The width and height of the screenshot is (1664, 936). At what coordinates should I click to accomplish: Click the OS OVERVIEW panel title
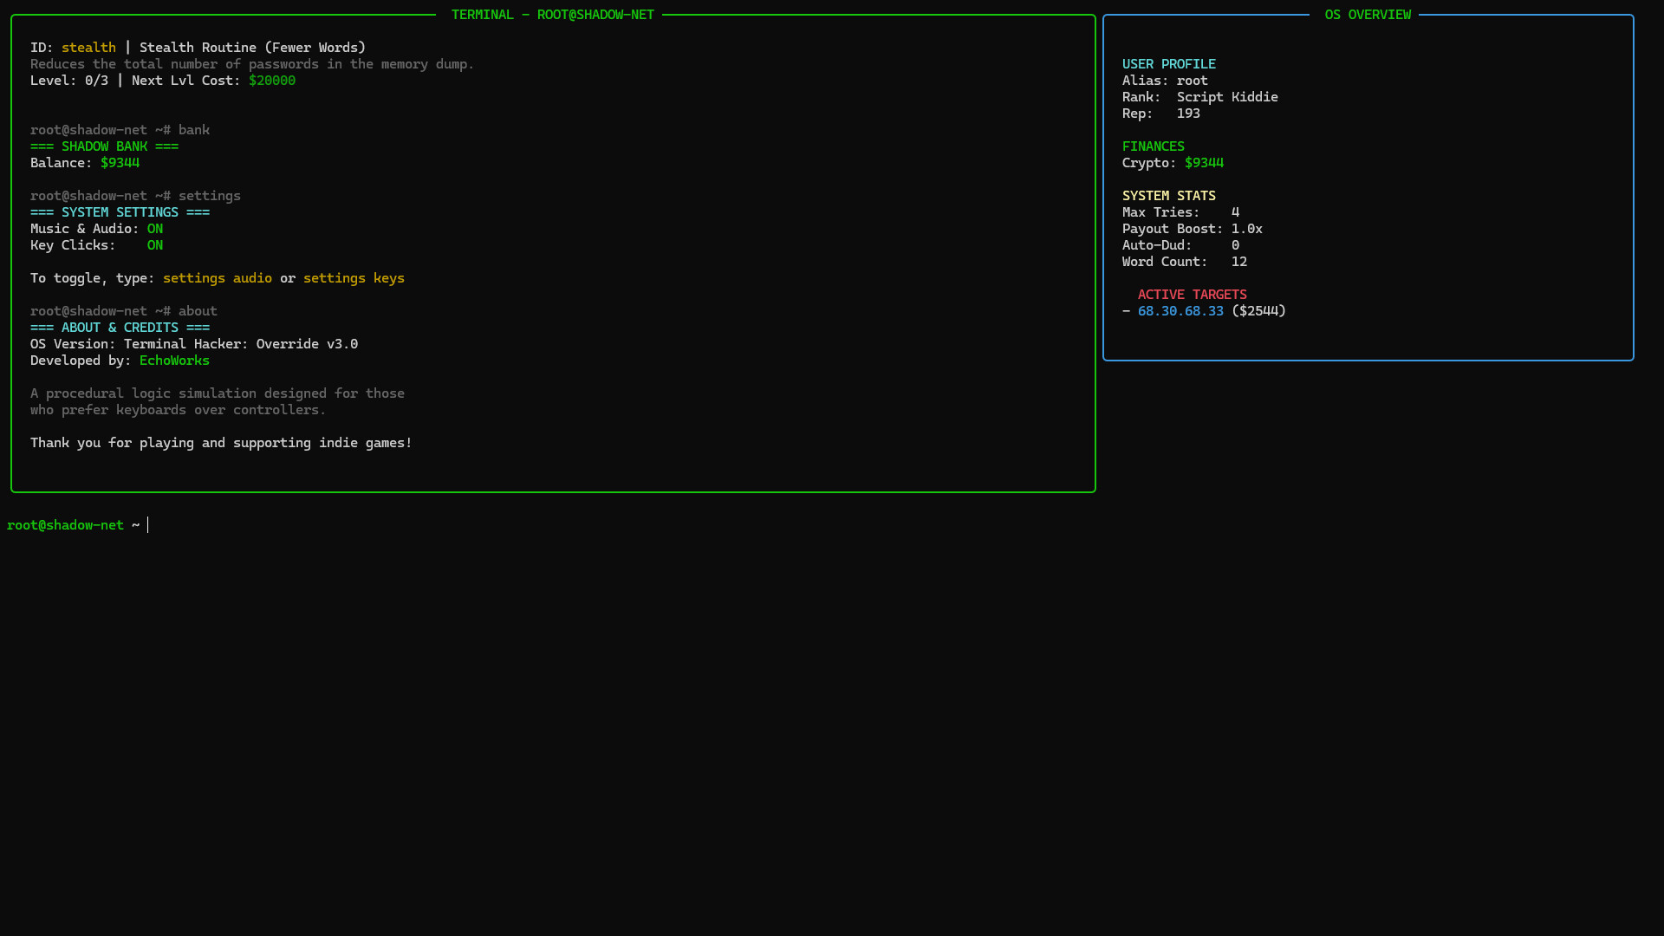[1367, 14]
